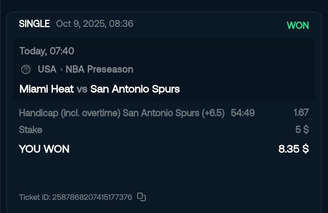
Task: Click the Today, 07:40 match time
Action: pos(46,51)
